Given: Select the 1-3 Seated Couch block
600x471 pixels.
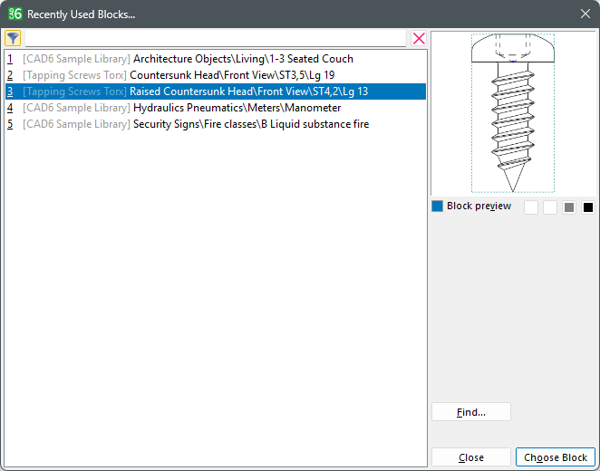Looking at the screenshot, I should coord(243,59).
